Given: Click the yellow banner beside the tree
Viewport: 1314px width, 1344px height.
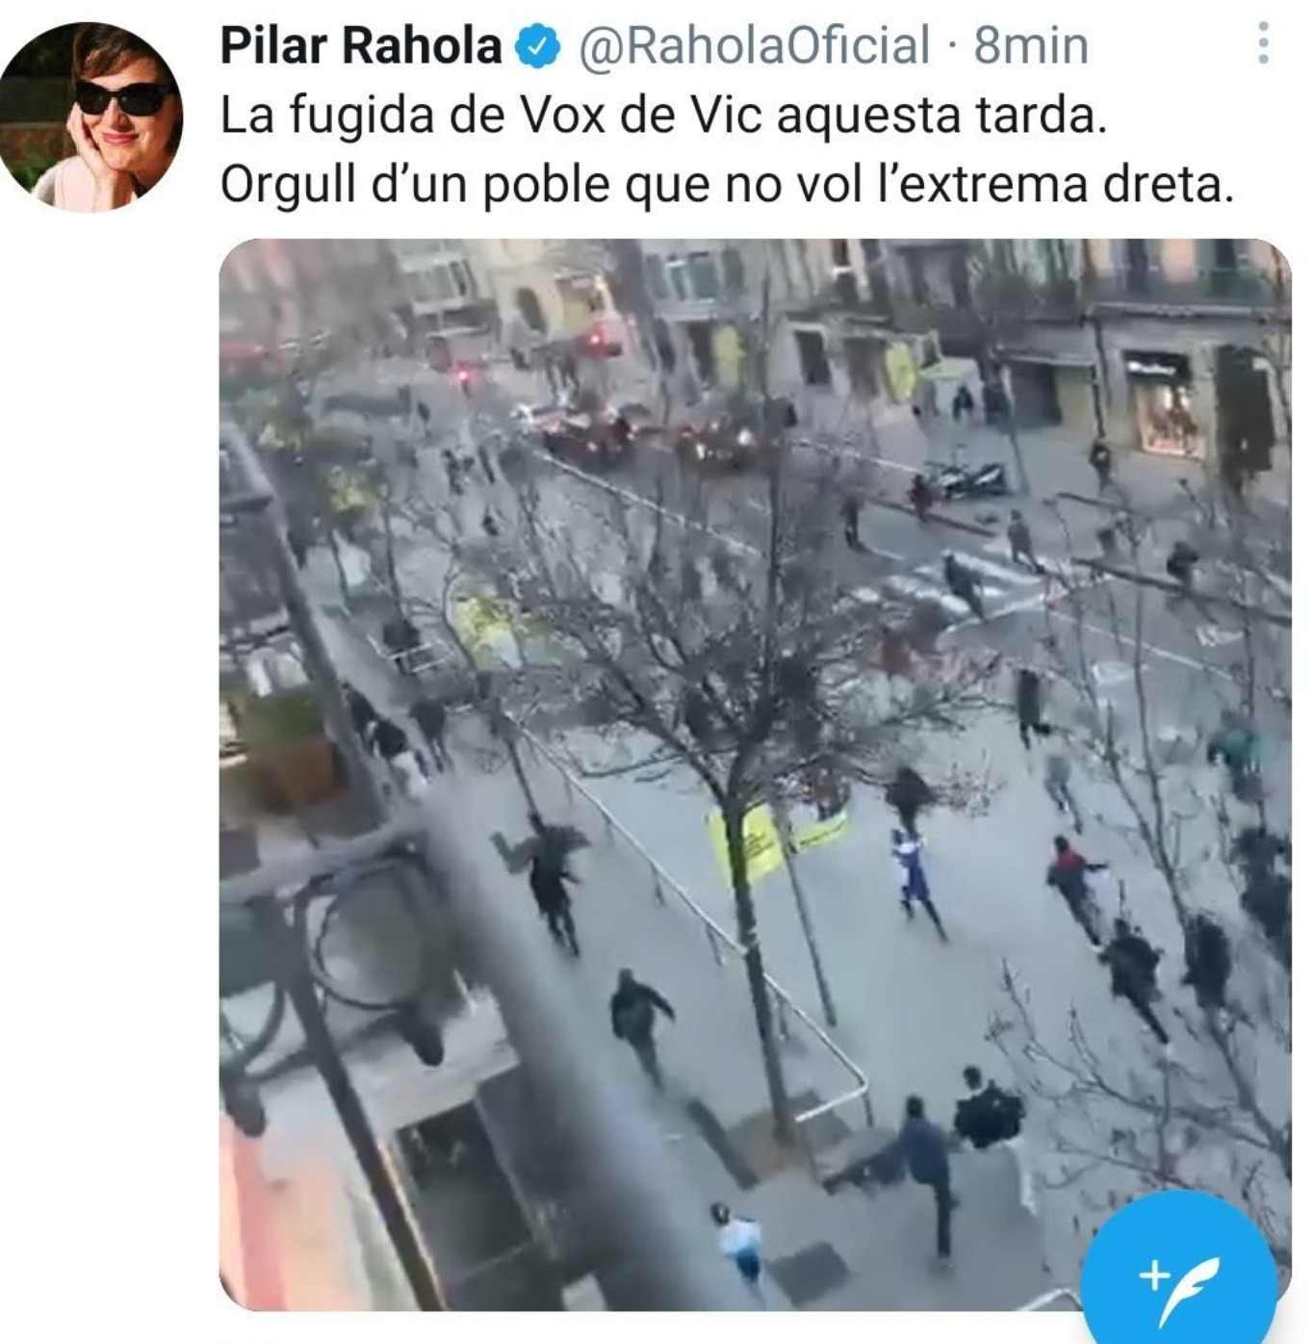Looking at the screenshot, I should coord(776,840).
